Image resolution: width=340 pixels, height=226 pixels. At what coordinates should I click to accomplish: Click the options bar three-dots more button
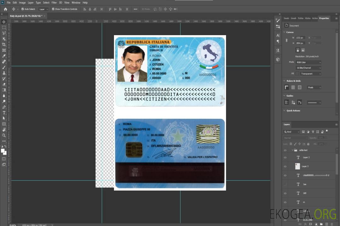point(135,9)
